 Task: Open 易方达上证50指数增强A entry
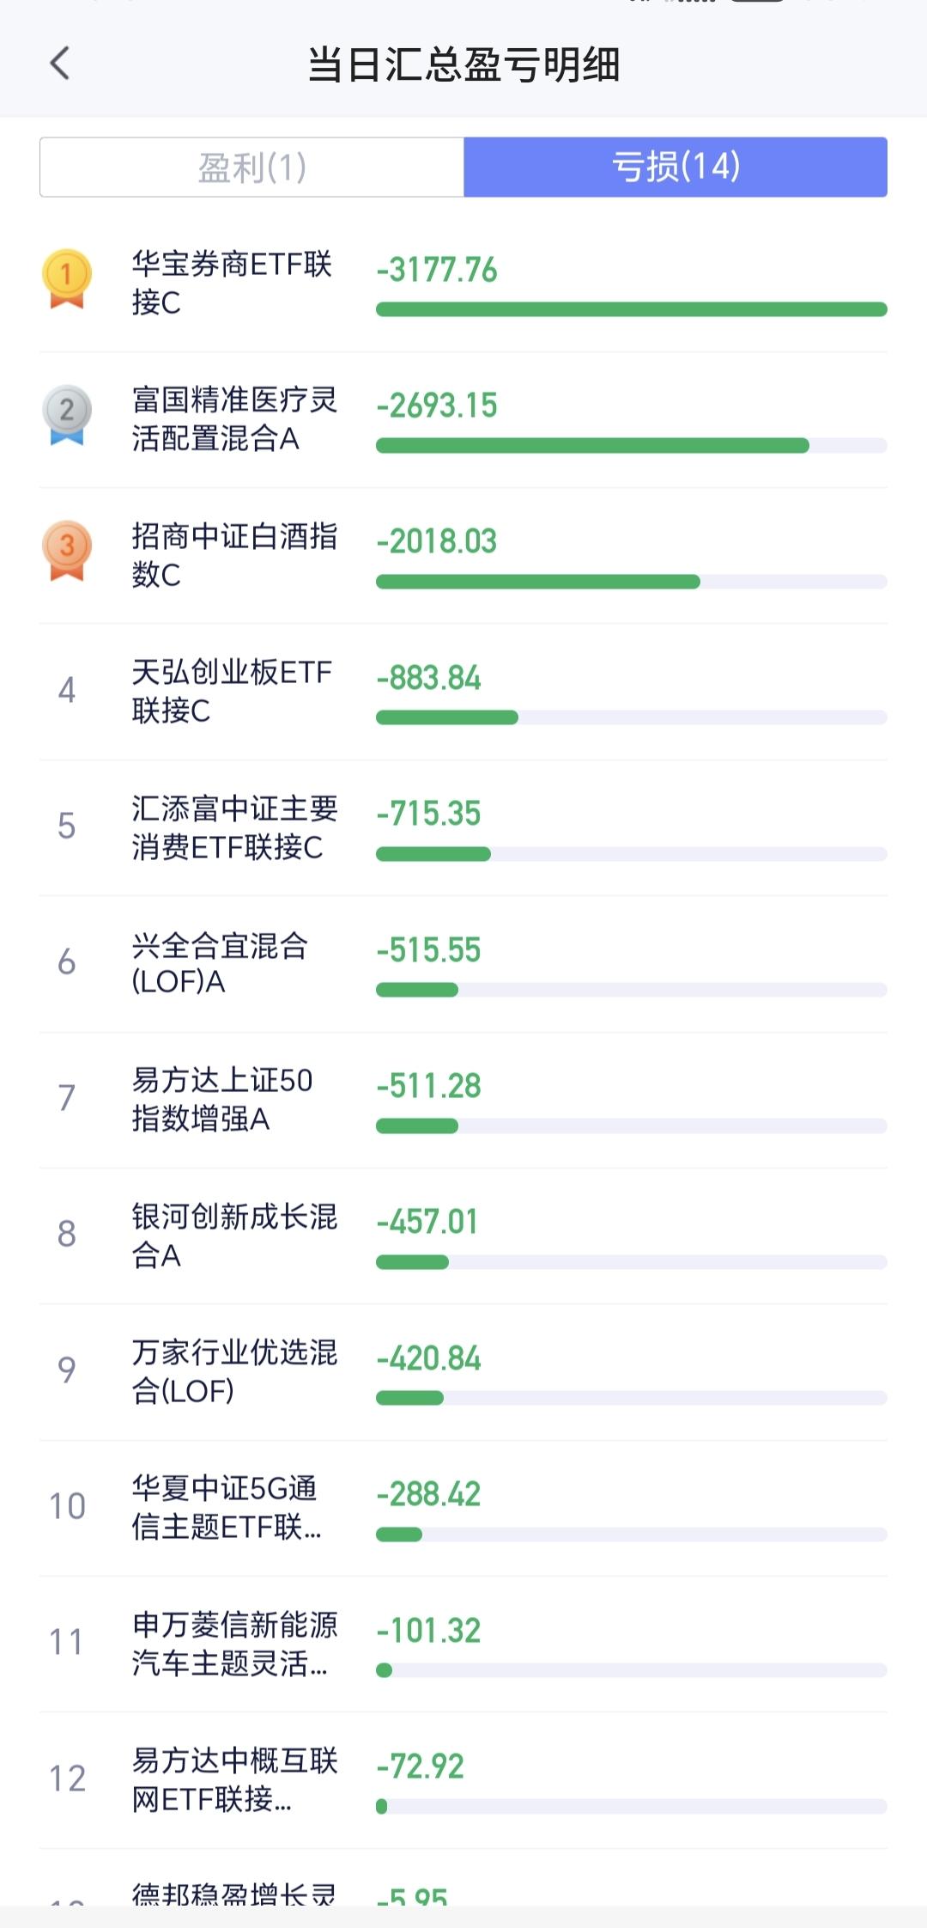coord(221,1099)
